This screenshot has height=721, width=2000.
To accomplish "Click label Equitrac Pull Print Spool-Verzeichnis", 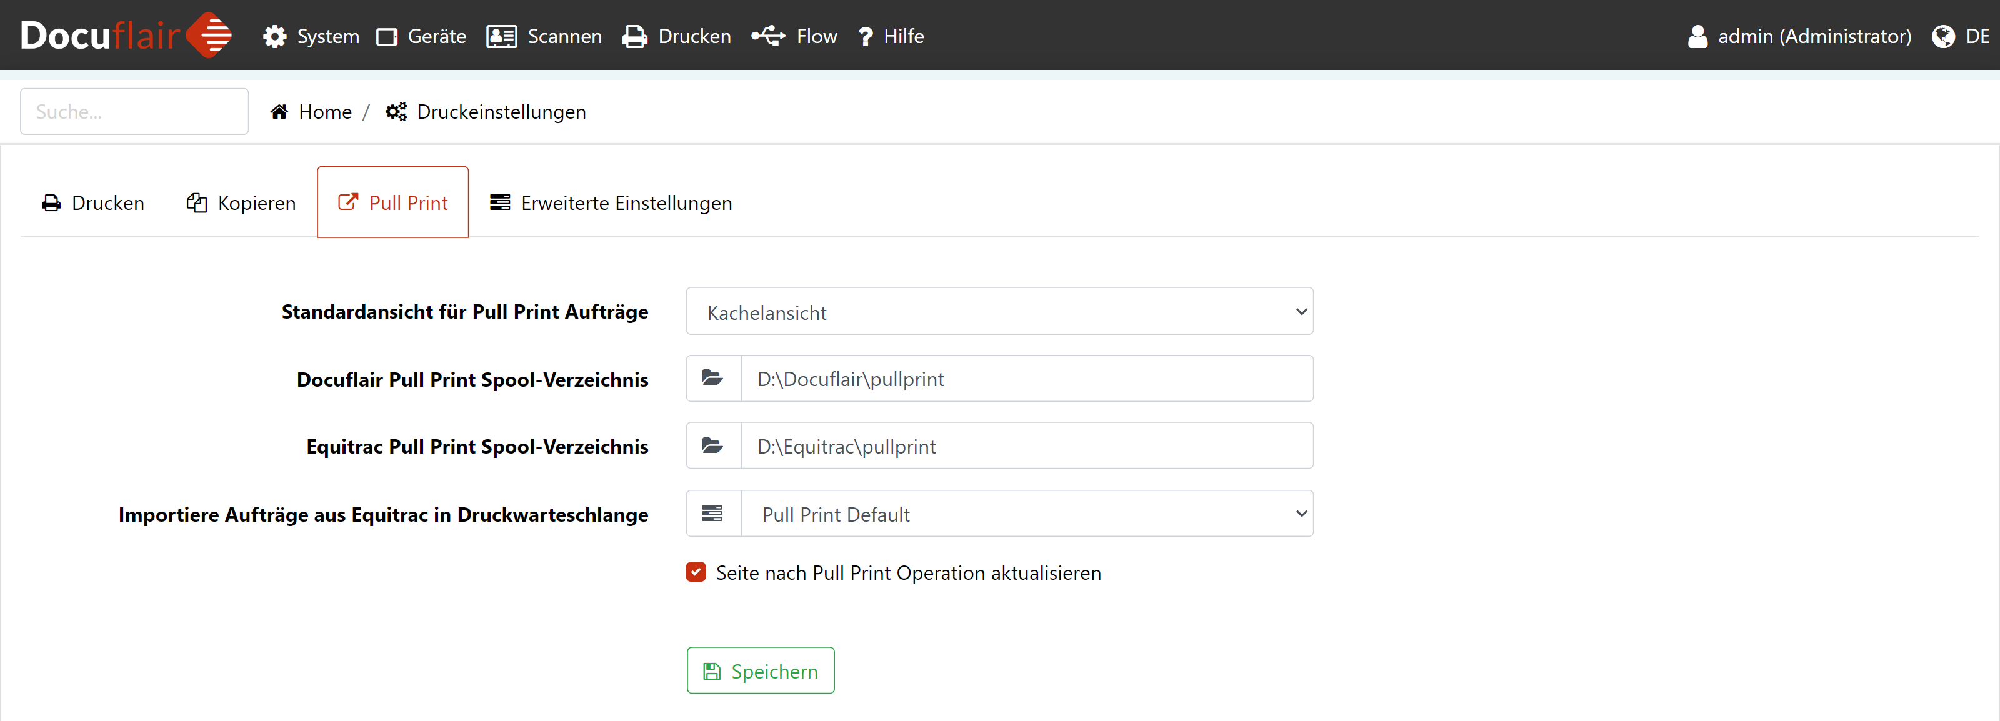I will click(477, 447).
